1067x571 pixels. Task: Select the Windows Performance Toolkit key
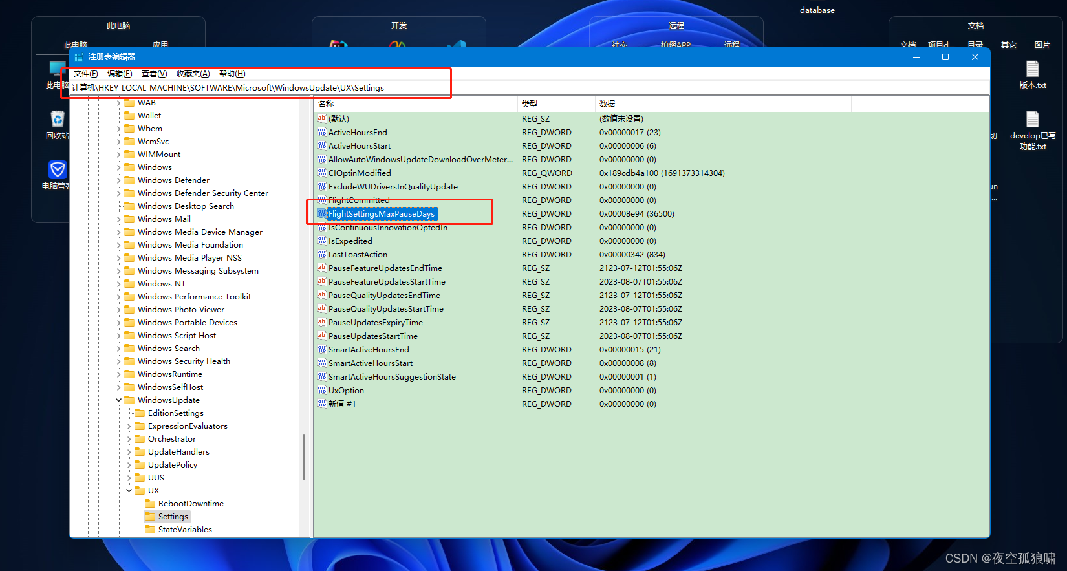tap(194, 296)
